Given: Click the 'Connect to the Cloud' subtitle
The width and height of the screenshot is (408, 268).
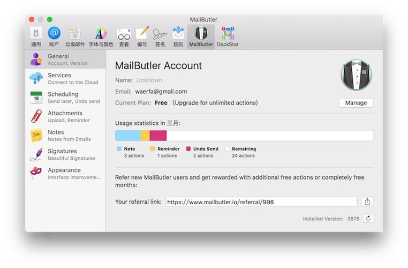Looking at the screenshot, I should pos(73,83).
